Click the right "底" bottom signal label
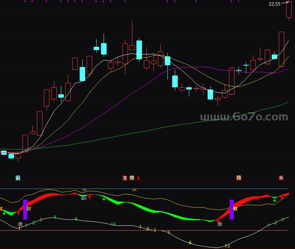The image size is (295, 249). click(220, 224)
